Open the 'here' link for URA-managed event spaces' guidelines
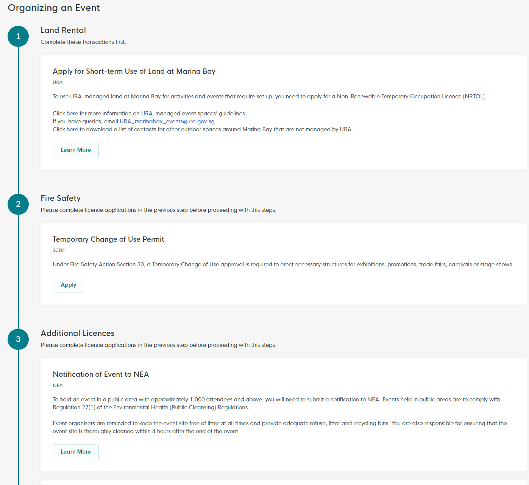Image resolution: width=529 pixels, height=485 pixels. [x=72, y=113]
